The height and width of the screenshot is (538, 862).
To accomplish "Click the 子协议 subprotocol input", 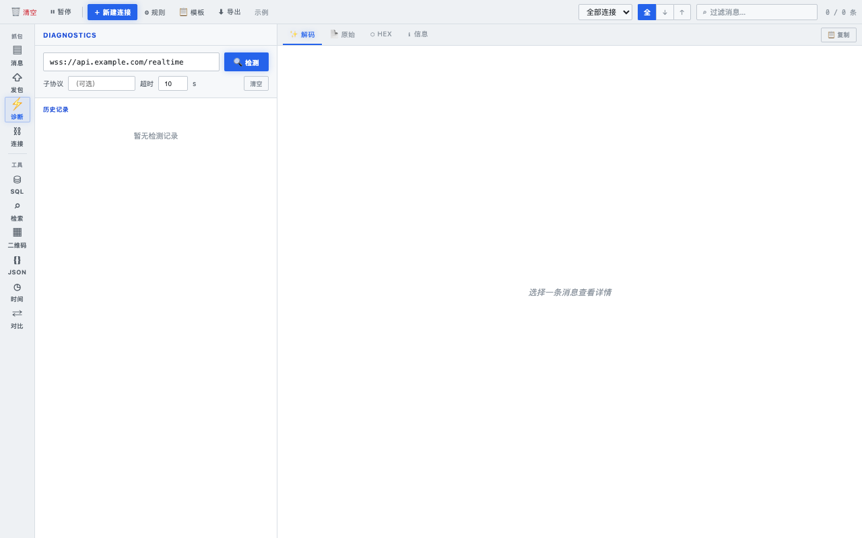I will click(x=102, y=83).
